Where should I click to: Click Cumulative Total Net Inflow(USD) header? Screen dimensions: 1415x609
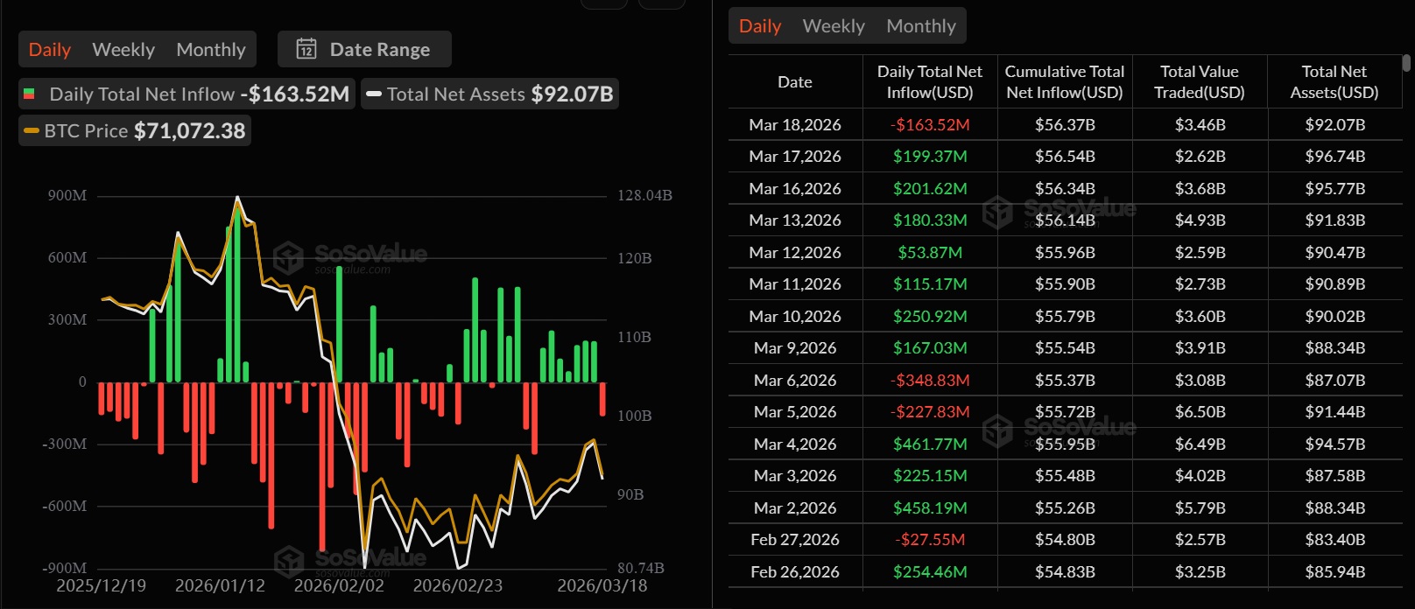point(1065,82)
